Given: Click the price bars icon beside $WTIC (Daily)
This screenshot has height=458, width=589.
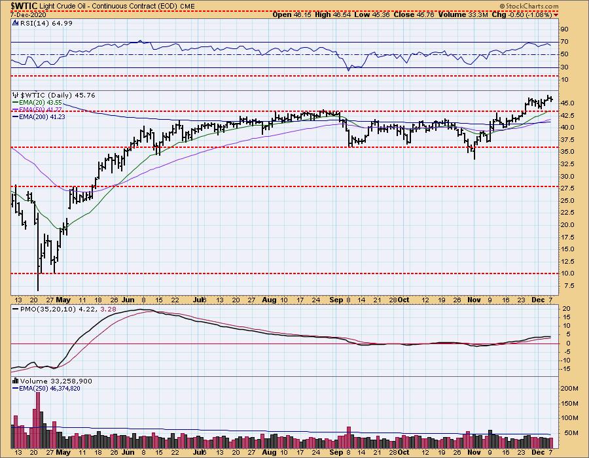Looking at the screenshot, I should coord(16,95).
